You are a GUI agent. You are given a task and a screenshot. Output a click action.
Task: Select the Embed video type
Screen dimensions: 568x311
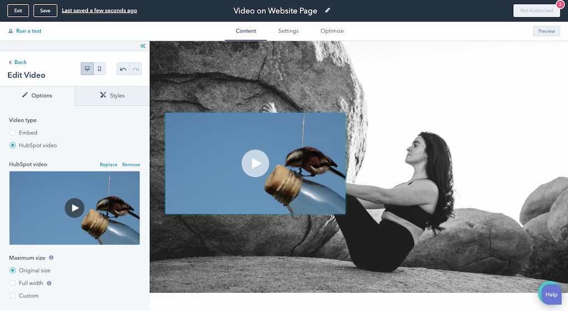13,132
